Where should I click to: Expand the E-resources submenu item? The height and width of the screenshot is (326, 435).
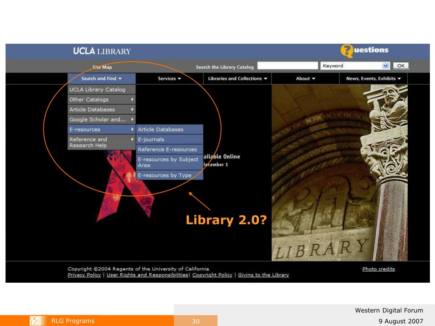(x=102, y=129)
